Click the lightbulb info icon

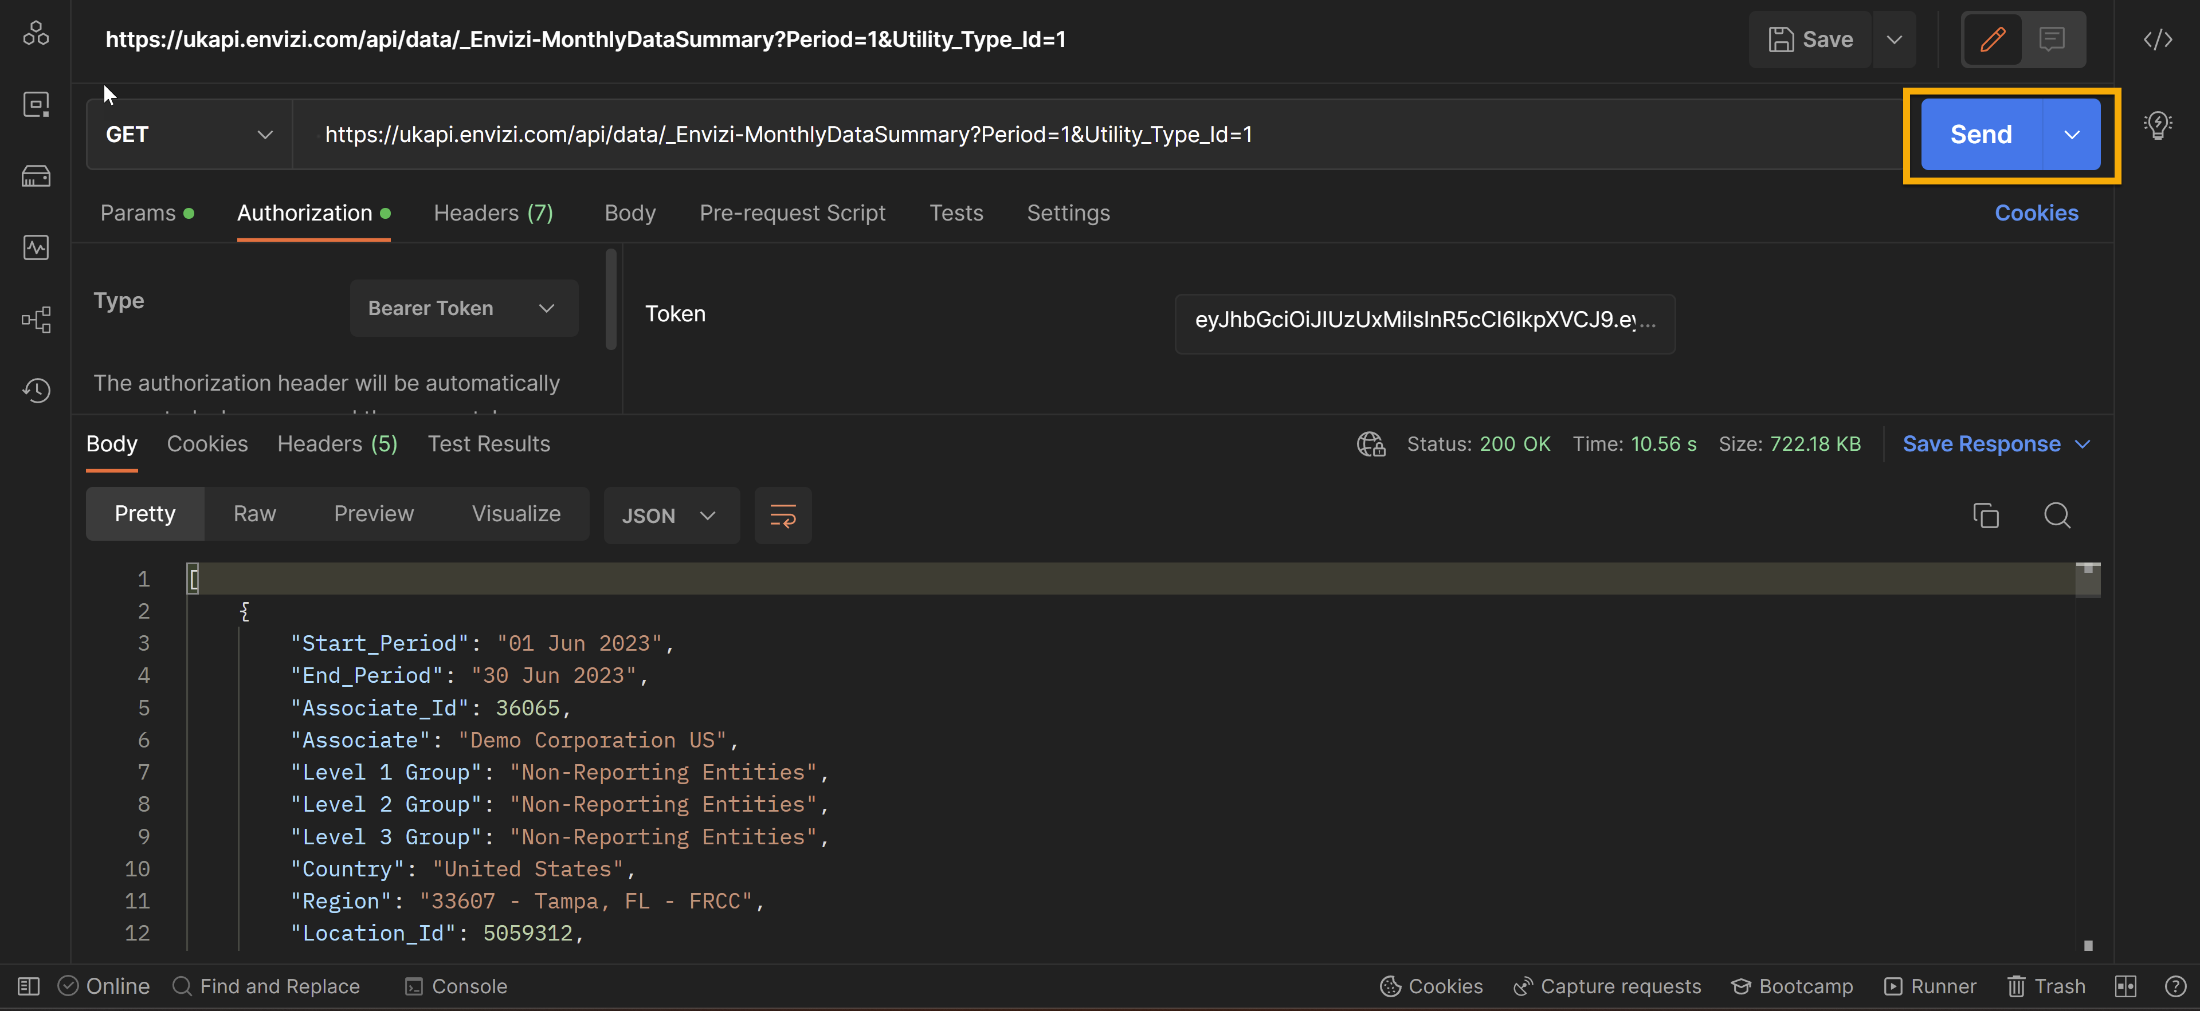pos(2157,125)
